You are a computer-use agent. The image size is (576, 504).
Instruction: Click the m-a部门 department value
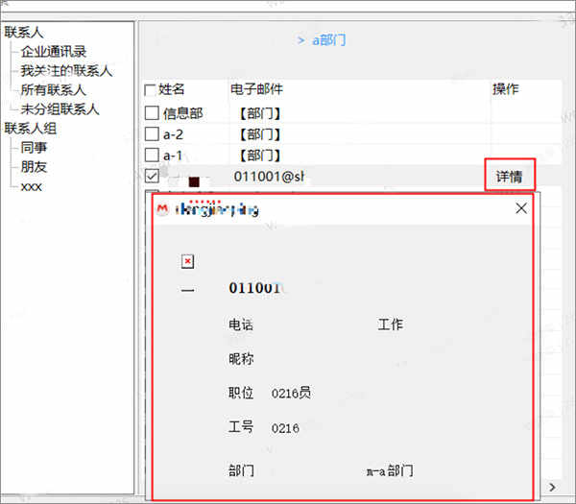[390, 470]
